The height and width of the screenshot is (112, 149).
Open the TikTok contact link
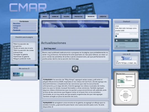(x=24, y=28)
